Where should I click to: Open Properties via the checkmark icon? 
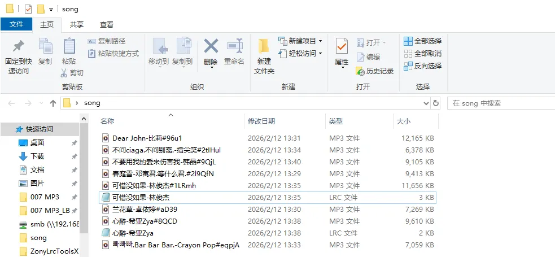click(342, 46)
